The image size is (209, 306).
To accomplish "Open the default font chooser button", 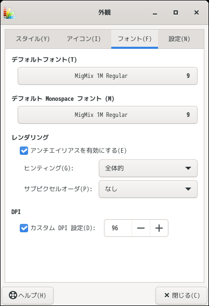I will pyautogui.click(x=108, y=76).
